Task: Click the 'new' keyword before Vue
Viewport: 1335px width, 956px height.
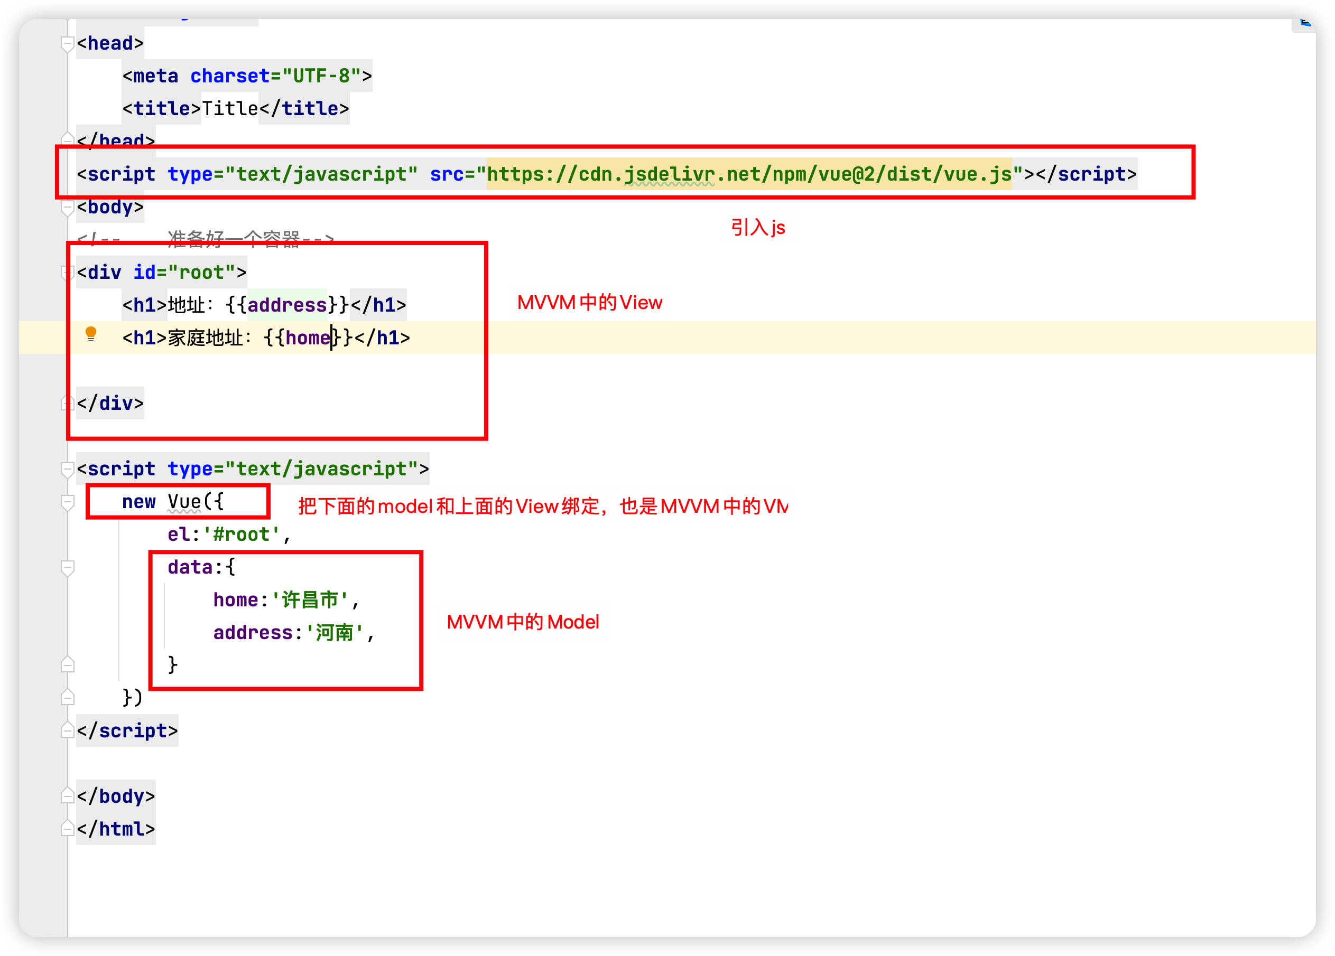Action: tap(138, 502)
